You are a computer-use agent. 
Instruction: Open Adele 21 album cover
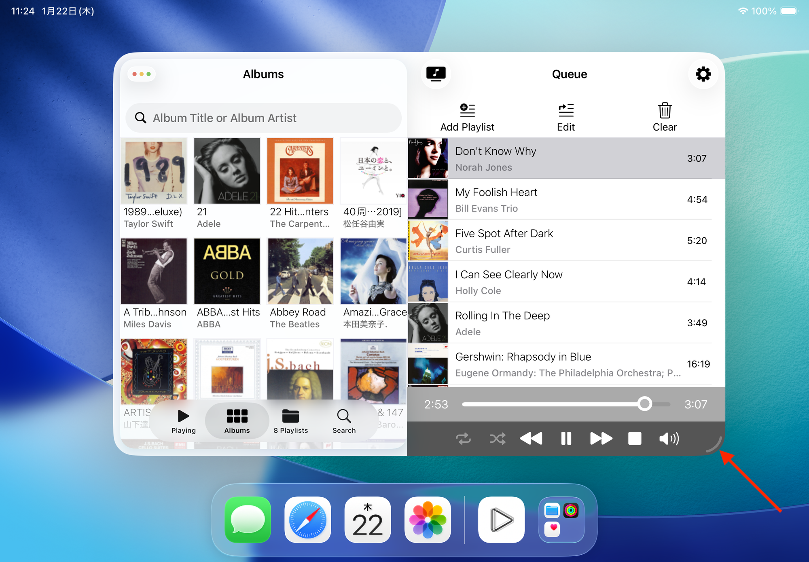click(x=227, y=171)
